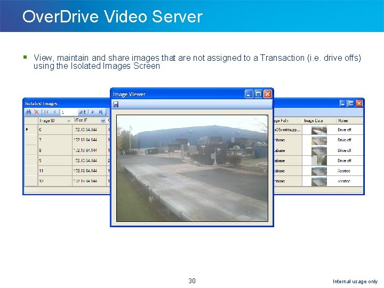This screenshot has width=384, height=288.
Task: Close the Image Viewer window
Action: (267, 94)
